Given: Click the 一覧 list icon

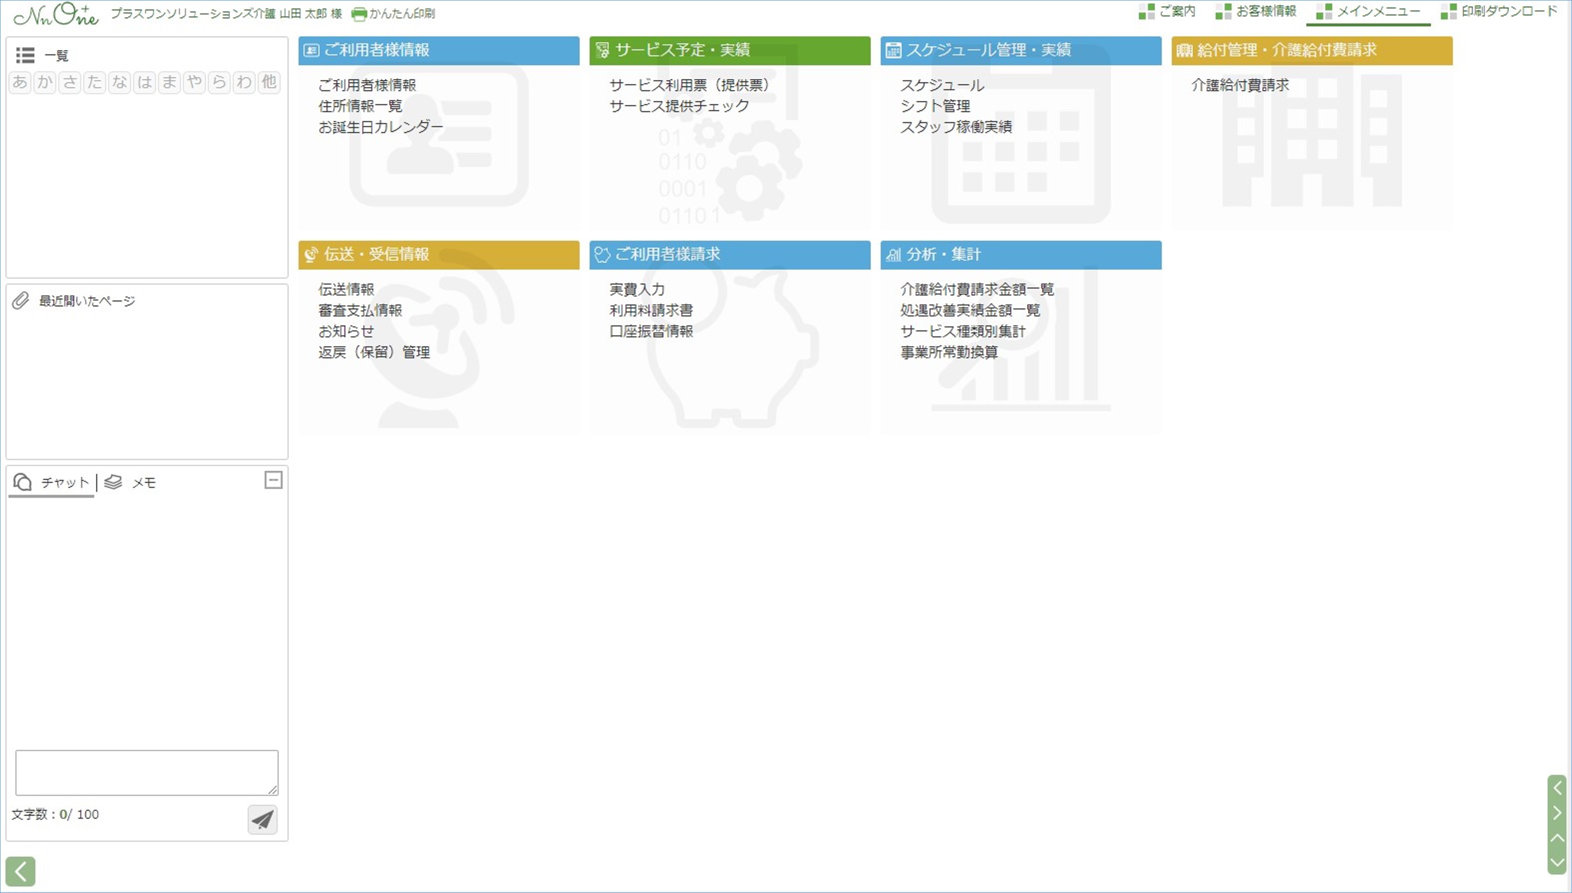Looking at the screenshot, I should coord(24,55).
